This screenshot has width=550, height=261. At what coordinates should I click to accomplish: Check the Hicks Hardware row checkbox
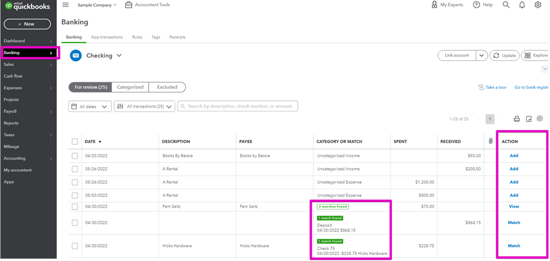[75, 246]
